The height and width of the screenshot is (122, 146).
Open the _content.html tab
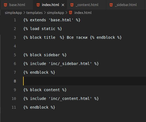tap(87, 5)
